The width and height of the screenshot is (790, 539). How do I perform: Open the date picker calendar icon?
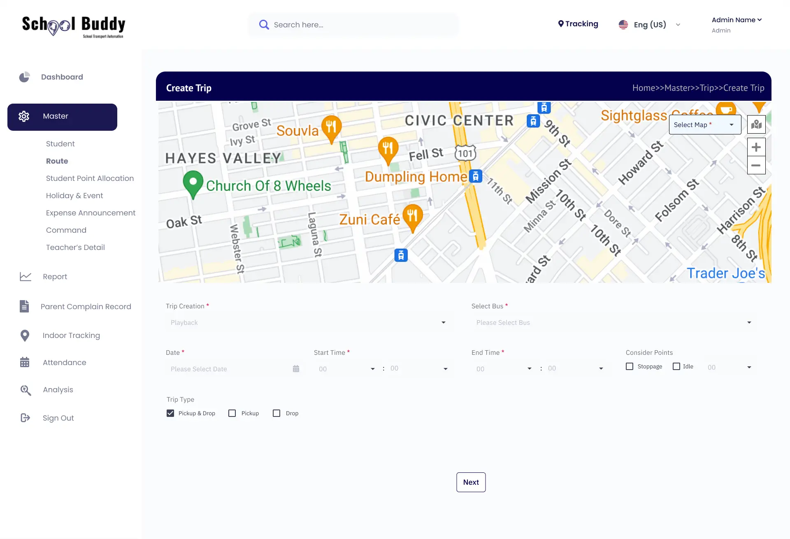coord(296,368)
